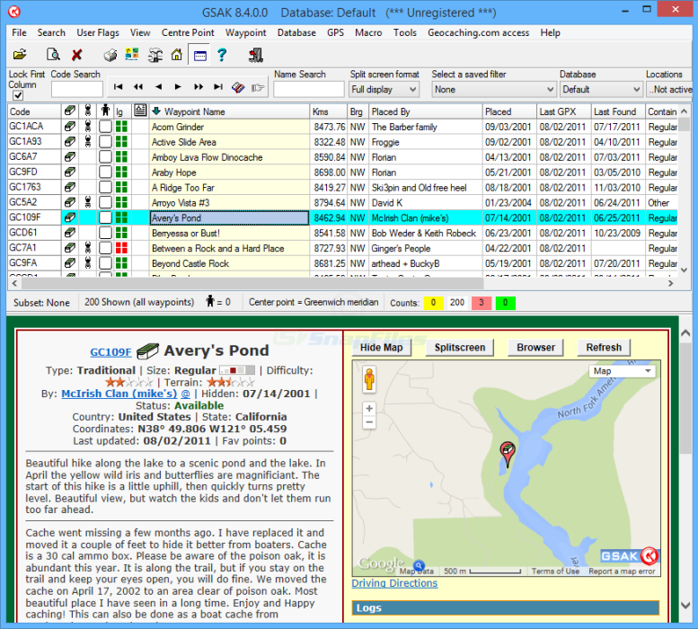This screenshot has width=698, height=629.
Task: Click the house home icon in toolbar
Action: coord(177,55)
